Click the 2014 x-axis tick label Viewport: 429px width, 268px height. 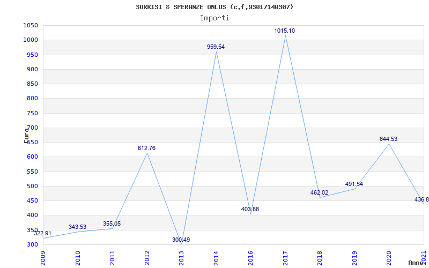click(216, 258)
